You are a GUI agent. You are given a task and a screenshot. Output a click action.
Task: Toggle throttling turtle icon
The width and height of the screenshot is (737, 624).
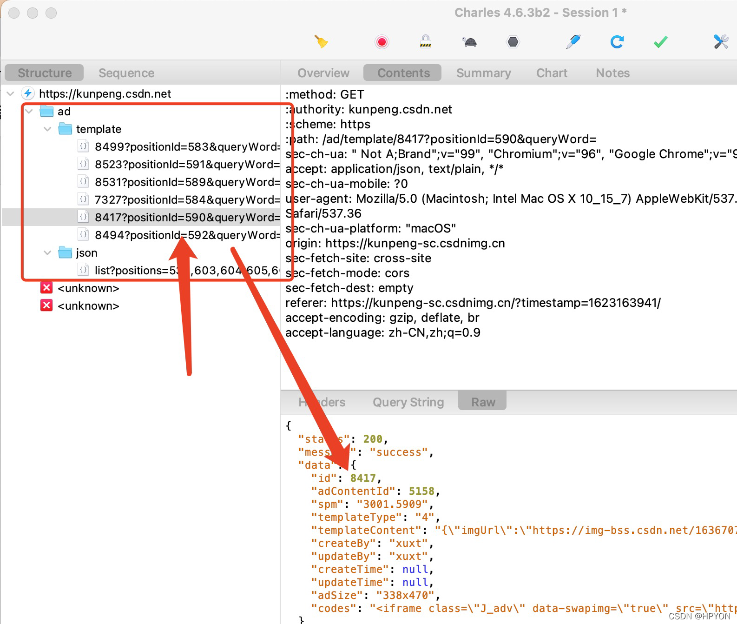pos(470,42)
